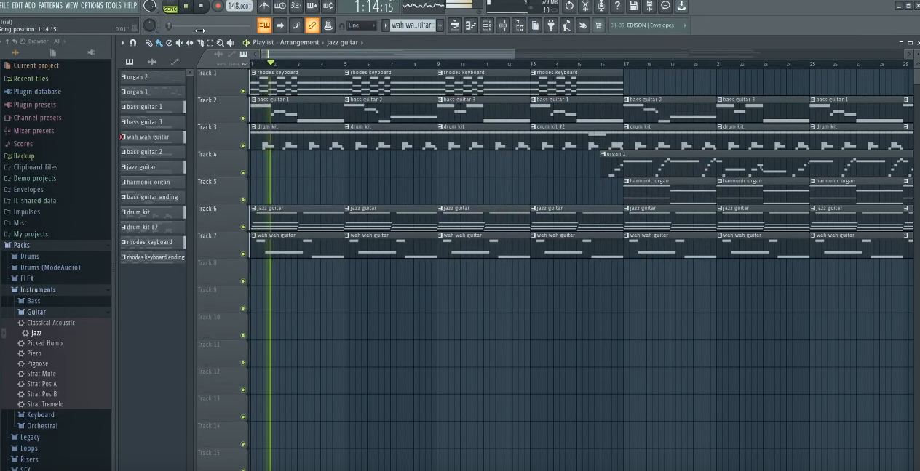Collapse the Guitar folder

tap(36, 312)
